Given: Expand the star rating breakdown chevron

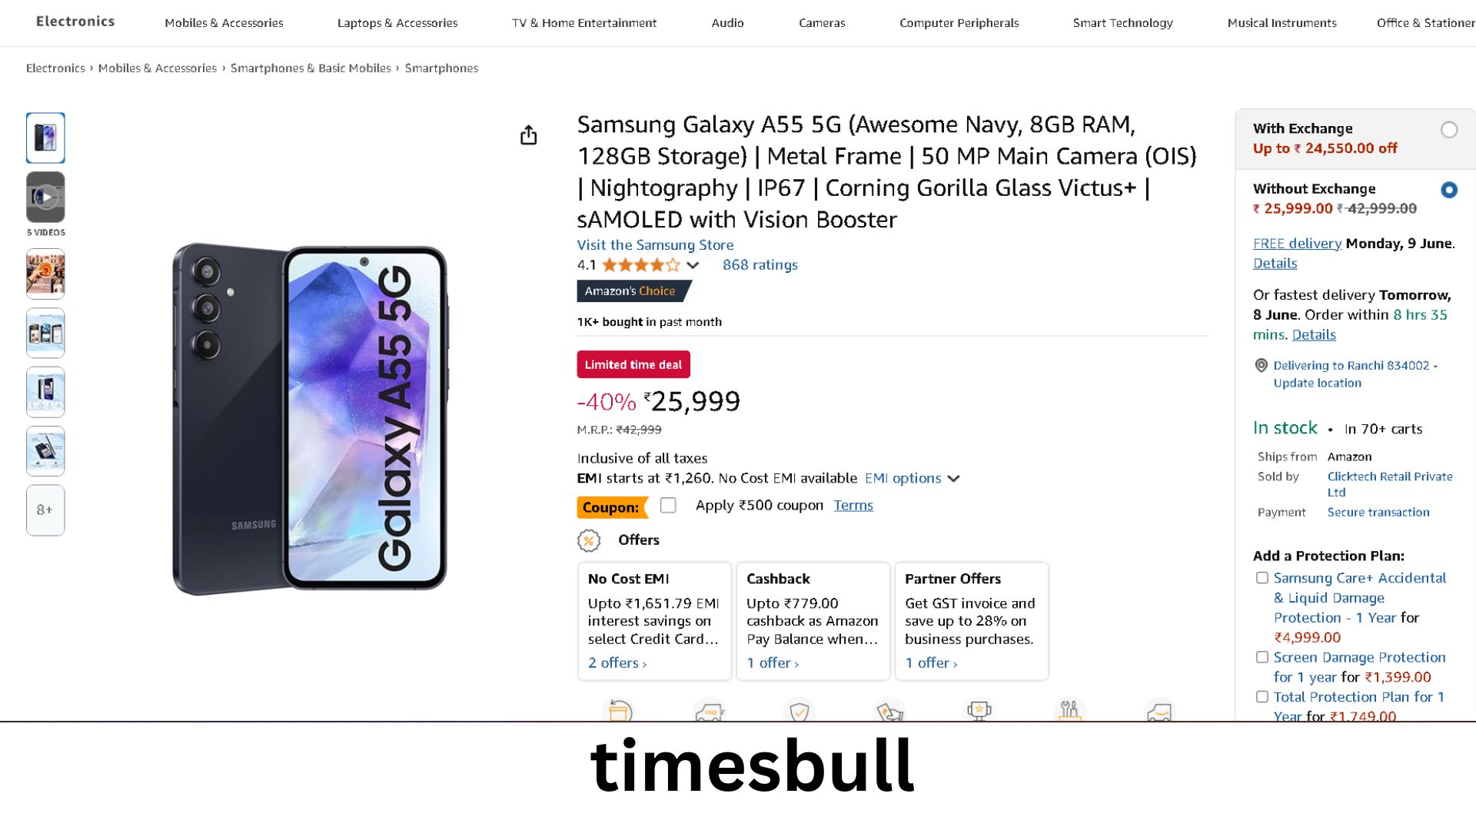Looking at the screenshot, I should [x=693, y=266].
